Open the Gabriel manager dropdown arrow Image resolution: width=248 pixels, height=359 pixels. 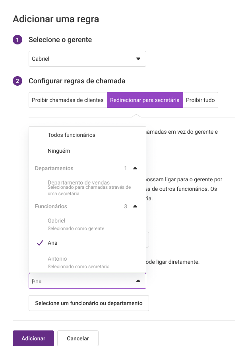(x=138, y=59)
